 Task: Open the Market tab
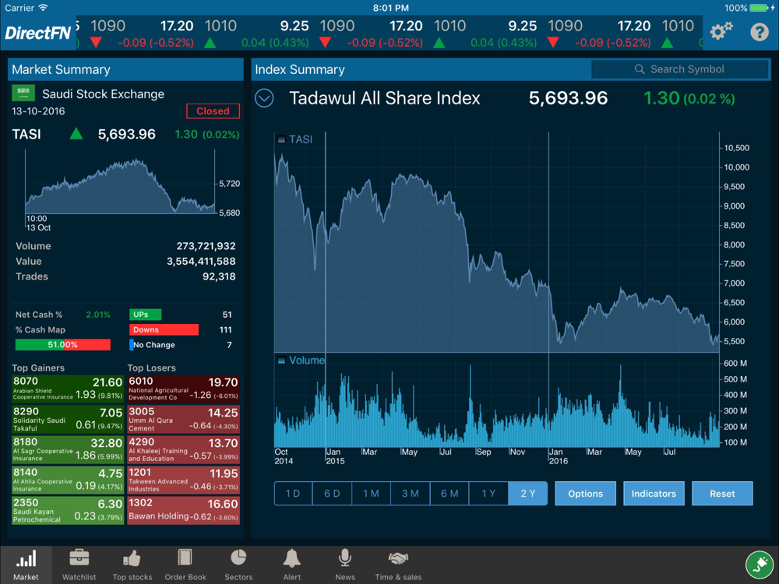tap(26, 565)
